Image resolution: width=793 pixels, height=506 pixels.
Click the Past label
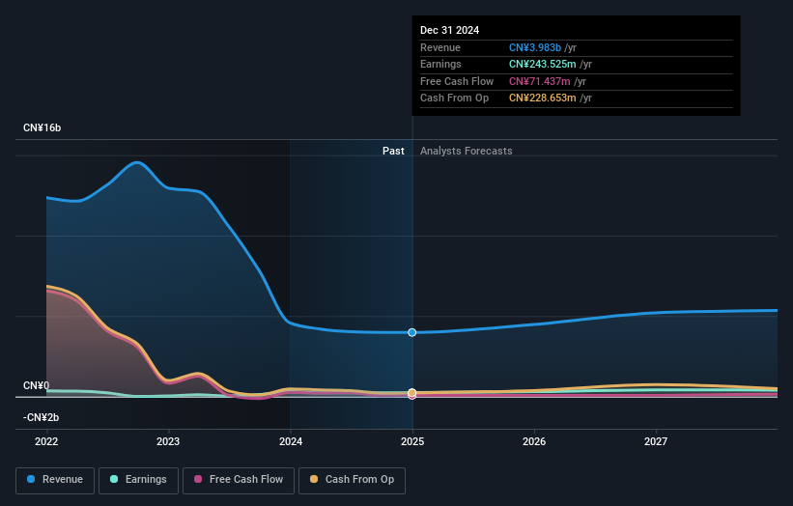coord(393,151)
